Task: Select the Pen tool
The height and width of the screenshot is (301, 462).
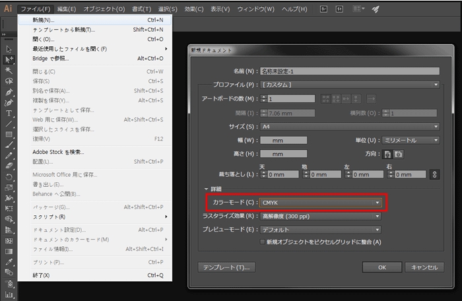Action: [x=9, y=92]
